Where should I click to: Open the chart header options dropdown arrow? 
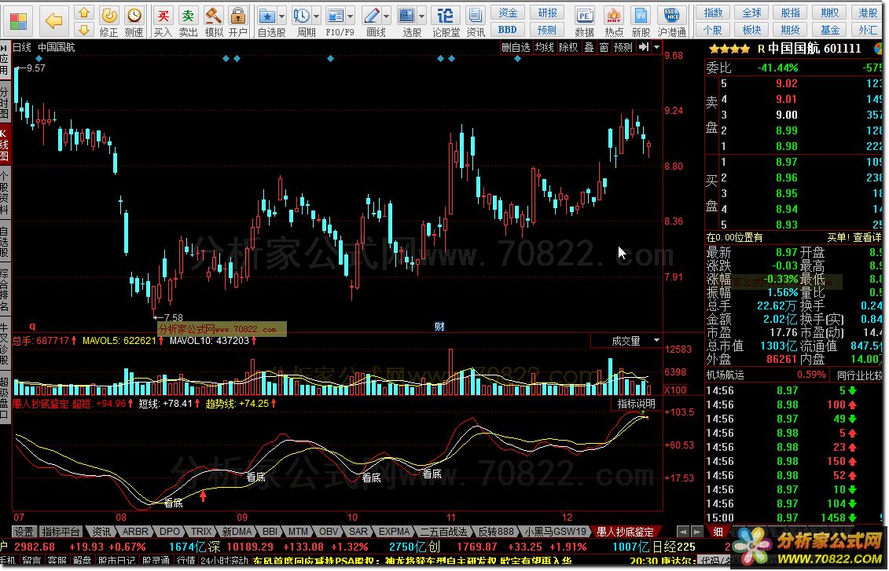pos(656,47)
